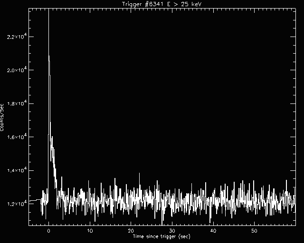The height and width of the screenshot is (243, 304).
Task: Click the plot title 'Trigger #6341 E > 25 keV'
Action: [162, 4]
